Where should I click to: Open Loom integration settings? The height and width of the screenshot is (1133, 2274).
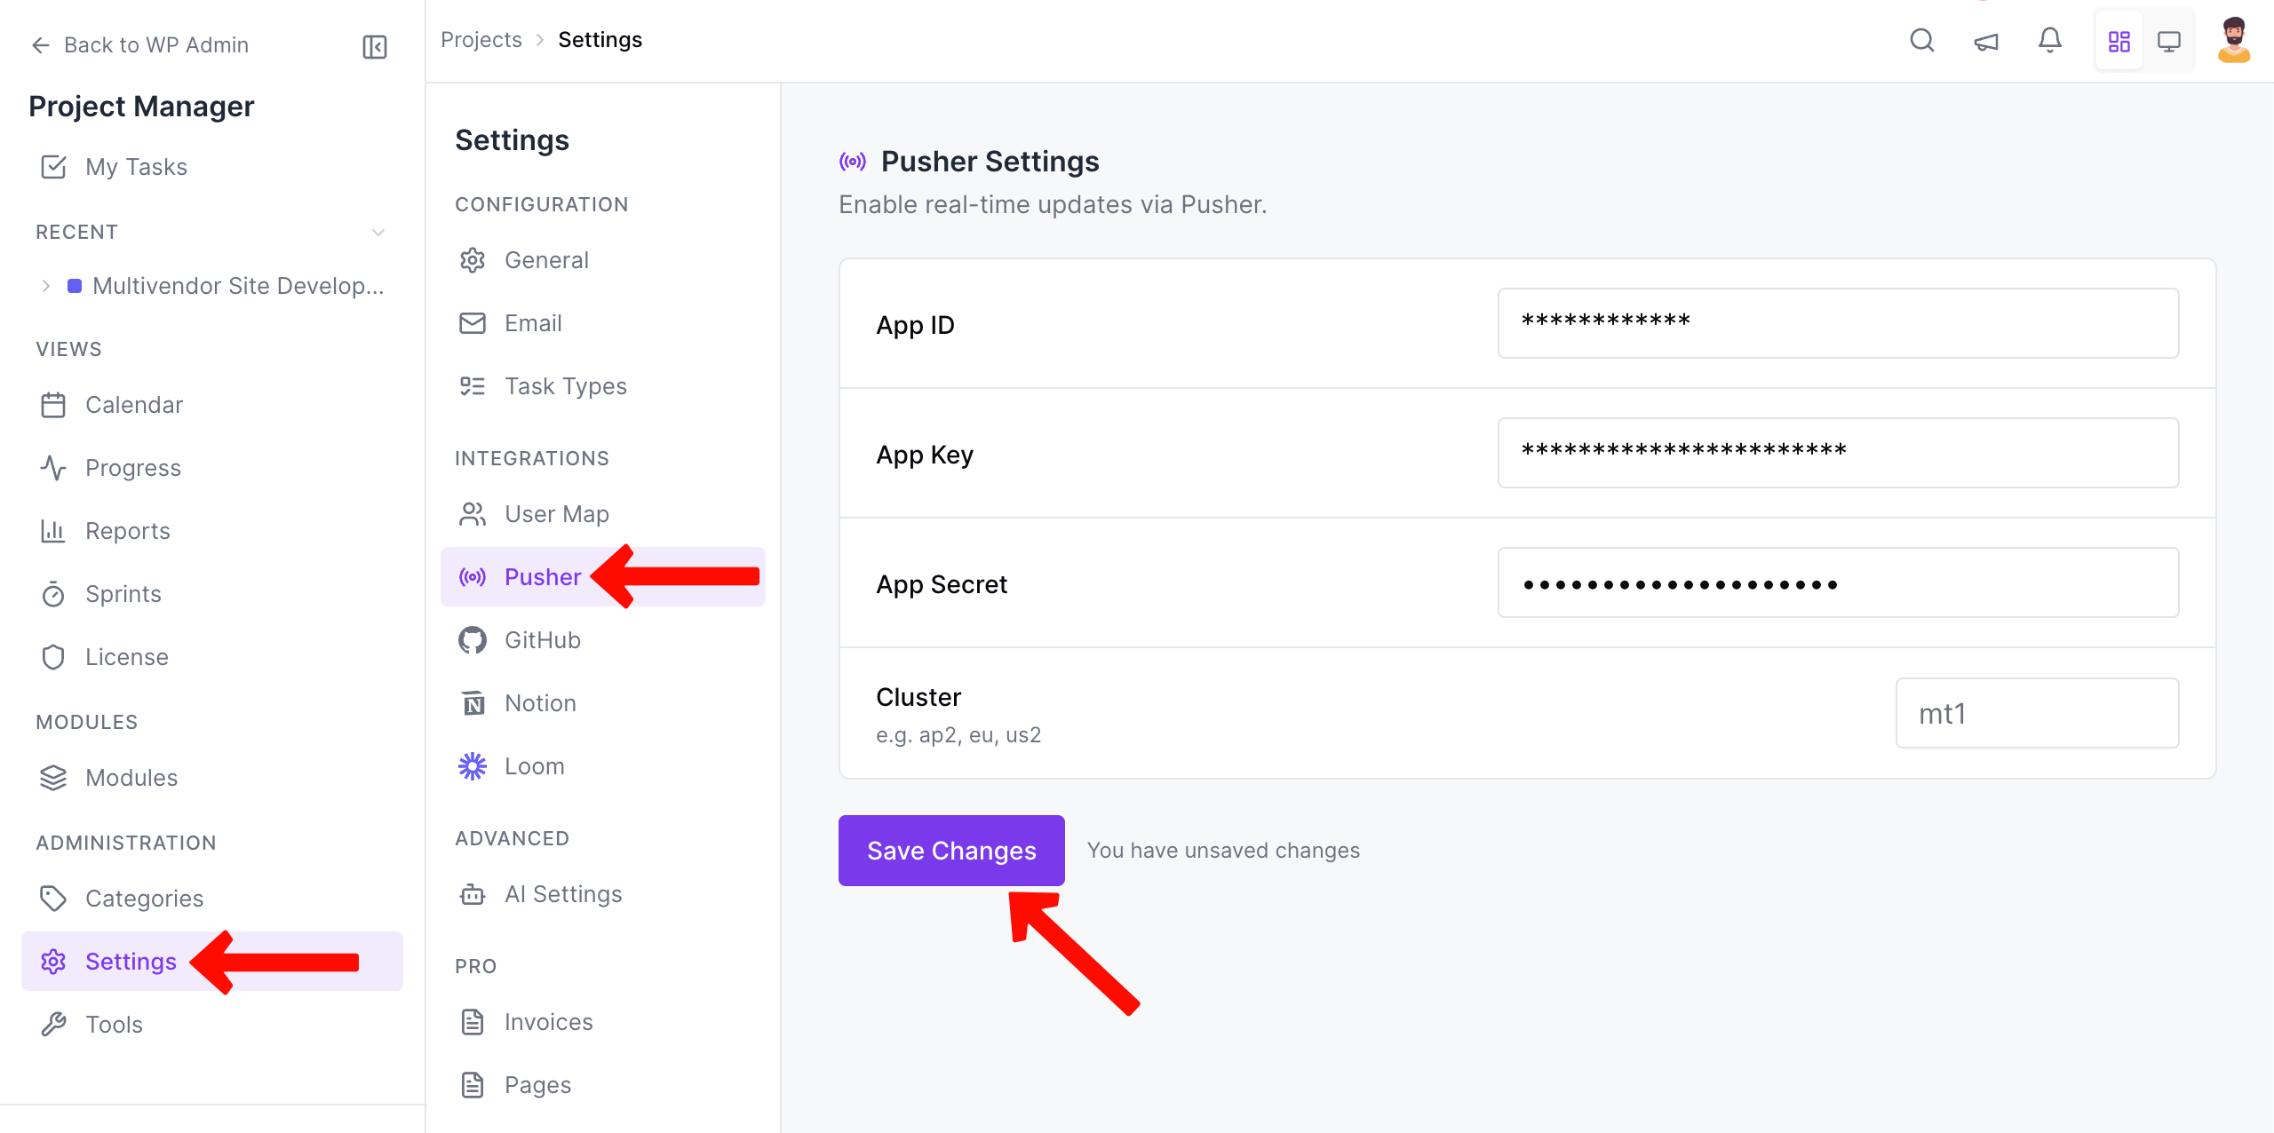click(x=534, y=765)
